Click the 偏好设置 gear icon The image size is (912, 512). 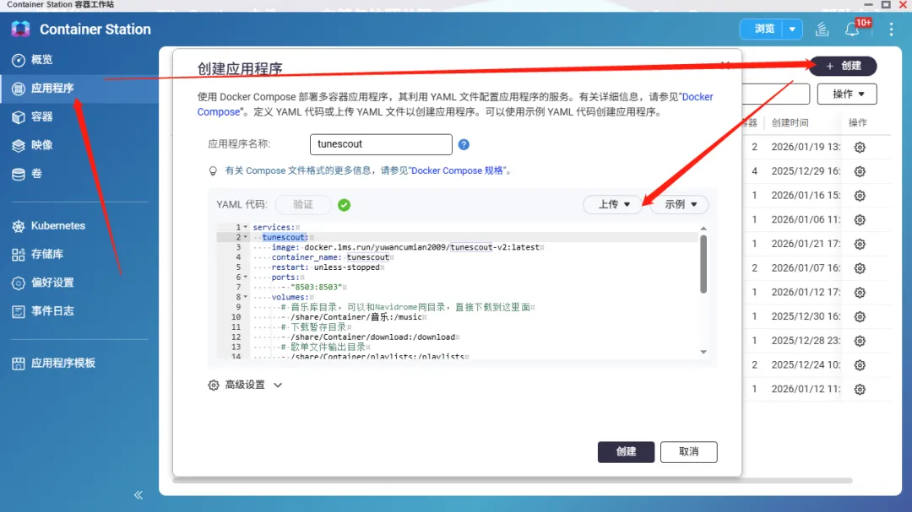[19, 283]
